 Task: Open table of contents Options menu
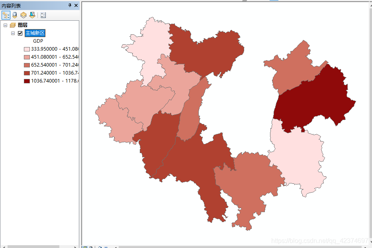click(x=43, y=15)
